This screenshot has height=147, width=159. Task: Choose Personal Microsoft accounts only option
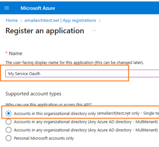pos(8,138)
